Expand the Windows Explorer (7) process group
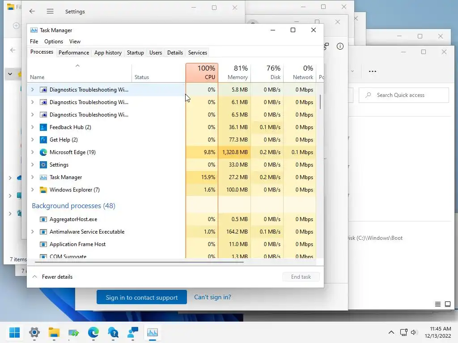This screenshot has height=343, width=458. pos(32,190)
